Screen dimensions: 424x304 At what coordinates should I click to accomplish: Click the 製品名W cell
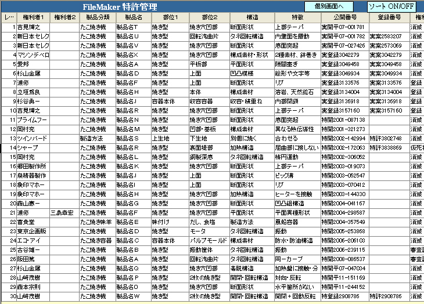pos(134,296)
